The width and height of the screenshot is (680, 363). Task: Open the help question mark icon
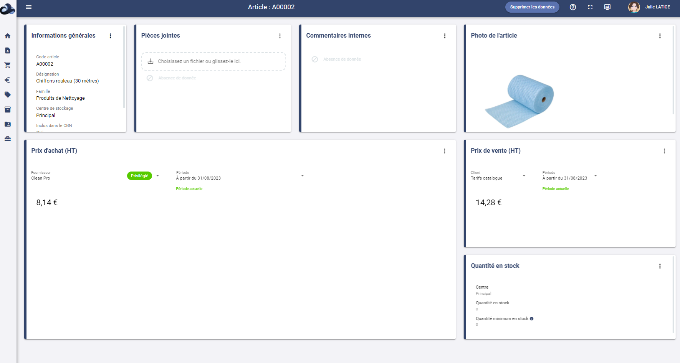(573, 7)
